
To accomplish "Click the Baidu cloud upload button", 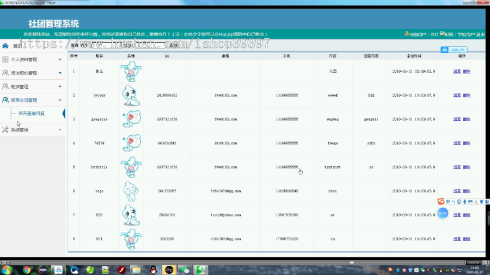I will [454, 49].
